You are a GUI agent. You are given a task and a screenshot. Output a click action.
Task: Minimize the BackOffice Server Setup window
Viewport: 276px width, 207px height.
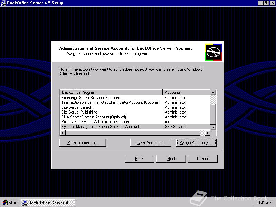click(x=261, y=3)
